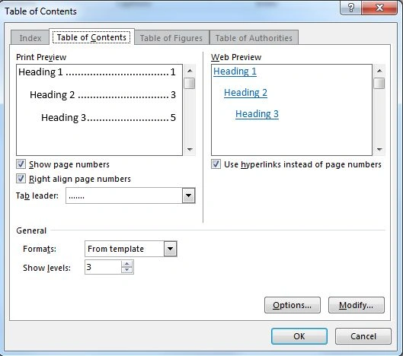Click Web Preview scroll down arrow
The height and width of the screenshot is (356, 403).
point(379,149)
